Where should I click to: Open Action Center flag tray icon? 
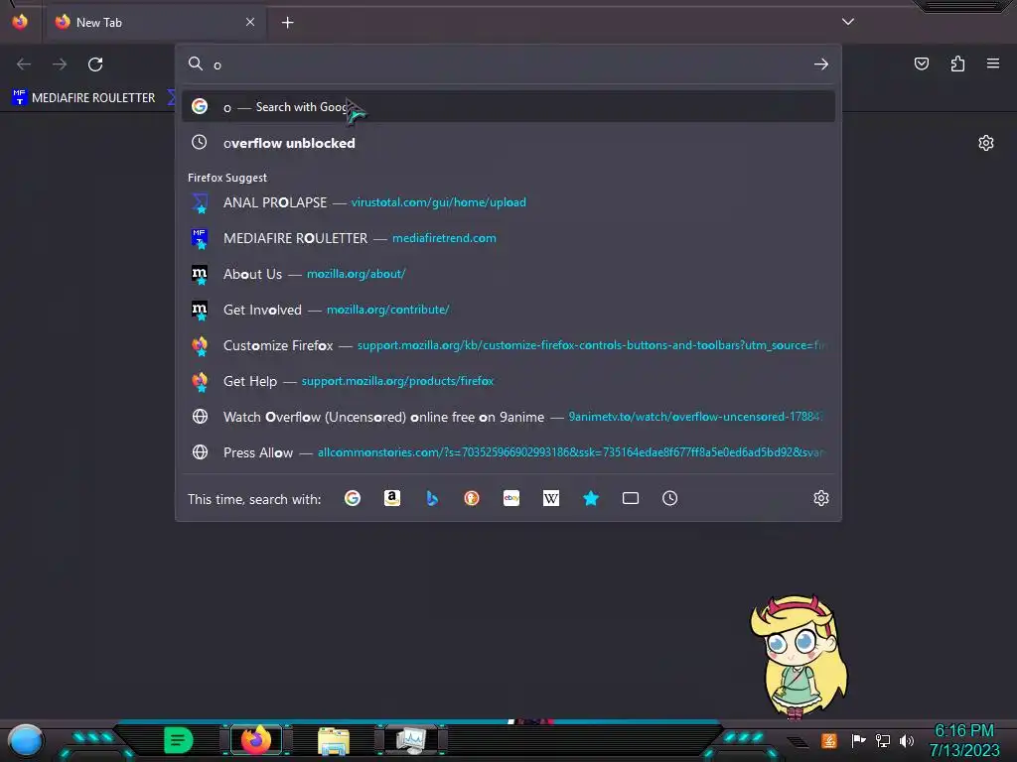coord(858,740)
